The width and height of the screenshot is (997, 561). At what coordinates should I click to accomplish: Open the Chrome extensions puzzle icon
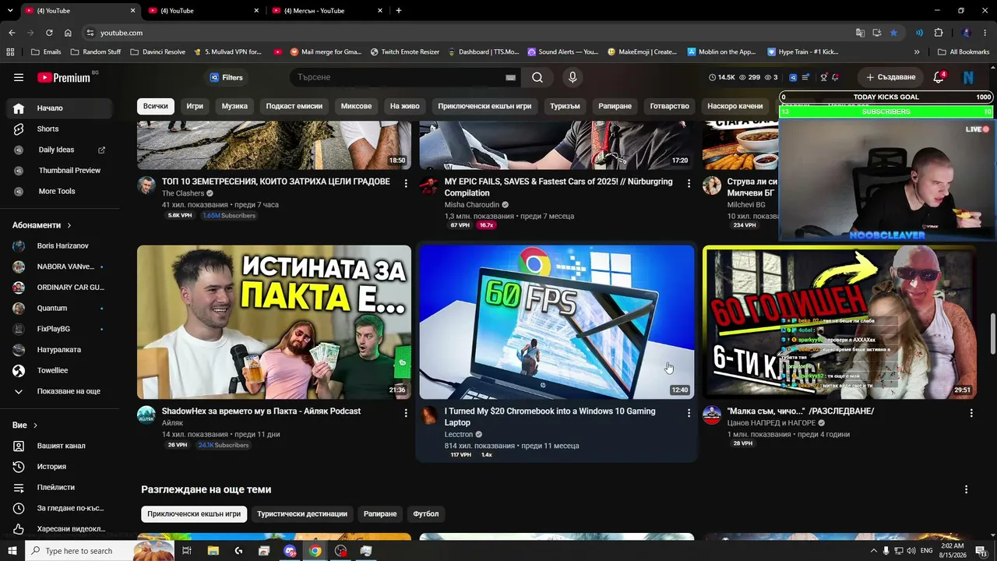(x=939, y=33)
